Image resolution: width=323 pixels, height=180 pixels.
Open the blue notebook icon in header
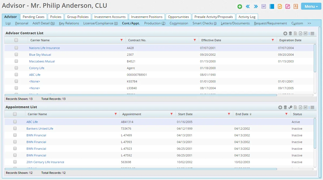272,6
